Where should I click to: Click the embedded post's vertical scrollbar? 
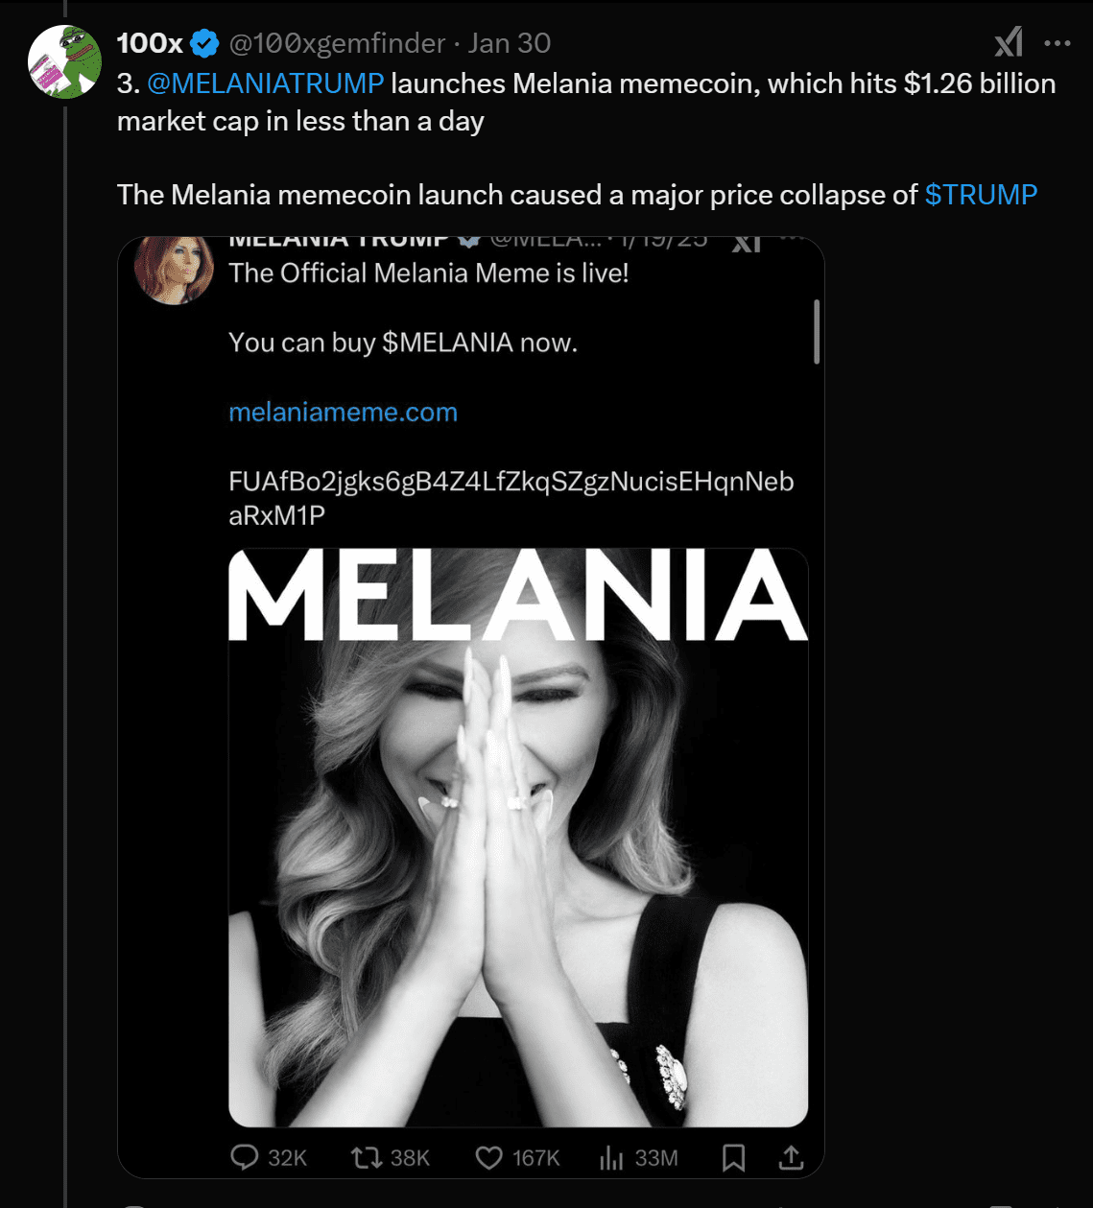point(817,332)
